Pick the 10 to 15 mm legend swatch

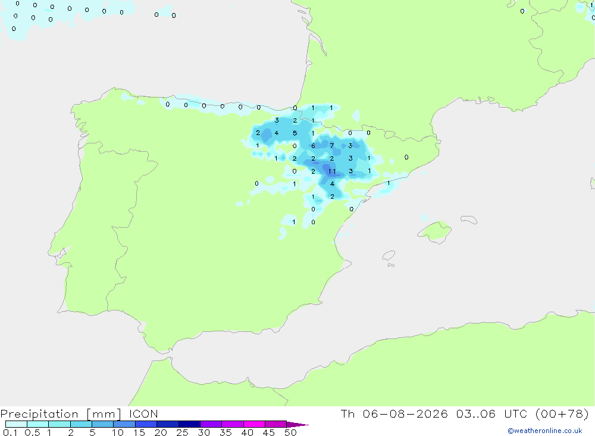point(124,424)
